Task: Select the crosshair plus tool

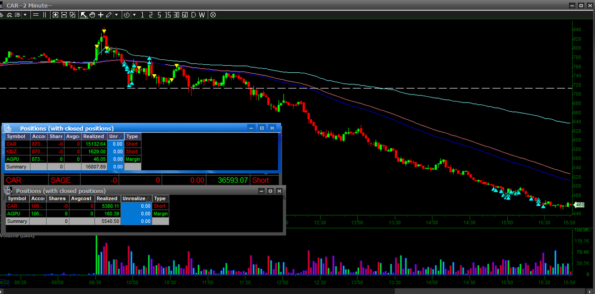Action: (x=100, y=15)
